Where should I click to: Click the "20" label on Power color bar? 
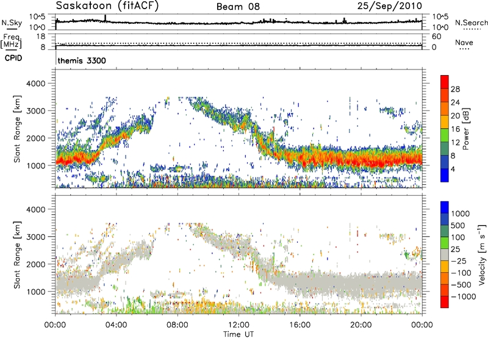tap(455, 116)
